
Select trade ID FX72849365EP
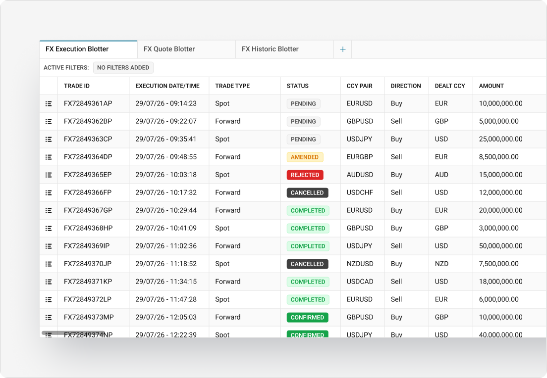coord(88,175)
